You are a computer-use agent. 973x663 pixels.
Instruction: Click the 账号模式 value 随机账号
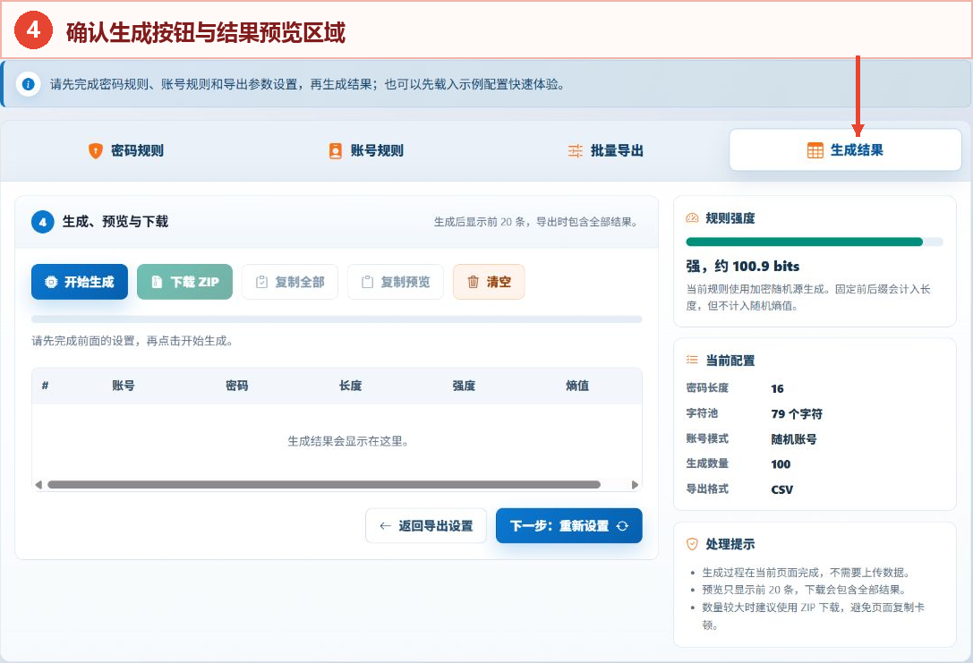point(794,439)
